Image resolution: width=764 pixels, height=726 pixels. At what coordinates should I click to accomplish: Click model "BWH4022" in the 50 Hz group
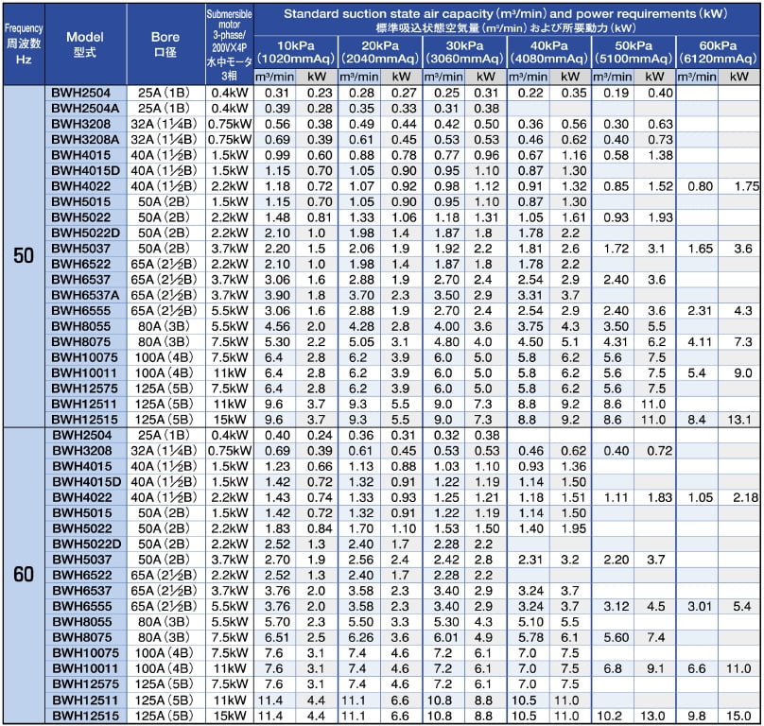[x=81, y=186]
